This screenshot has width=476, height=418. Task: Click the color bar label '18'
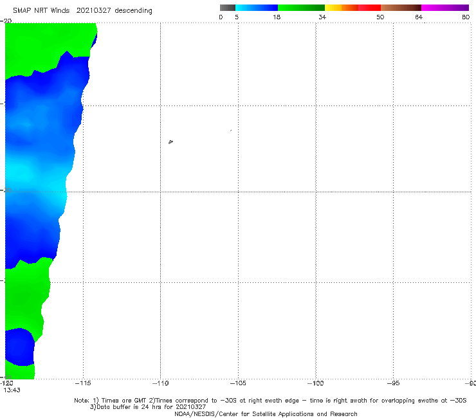(x=277, y=17)
